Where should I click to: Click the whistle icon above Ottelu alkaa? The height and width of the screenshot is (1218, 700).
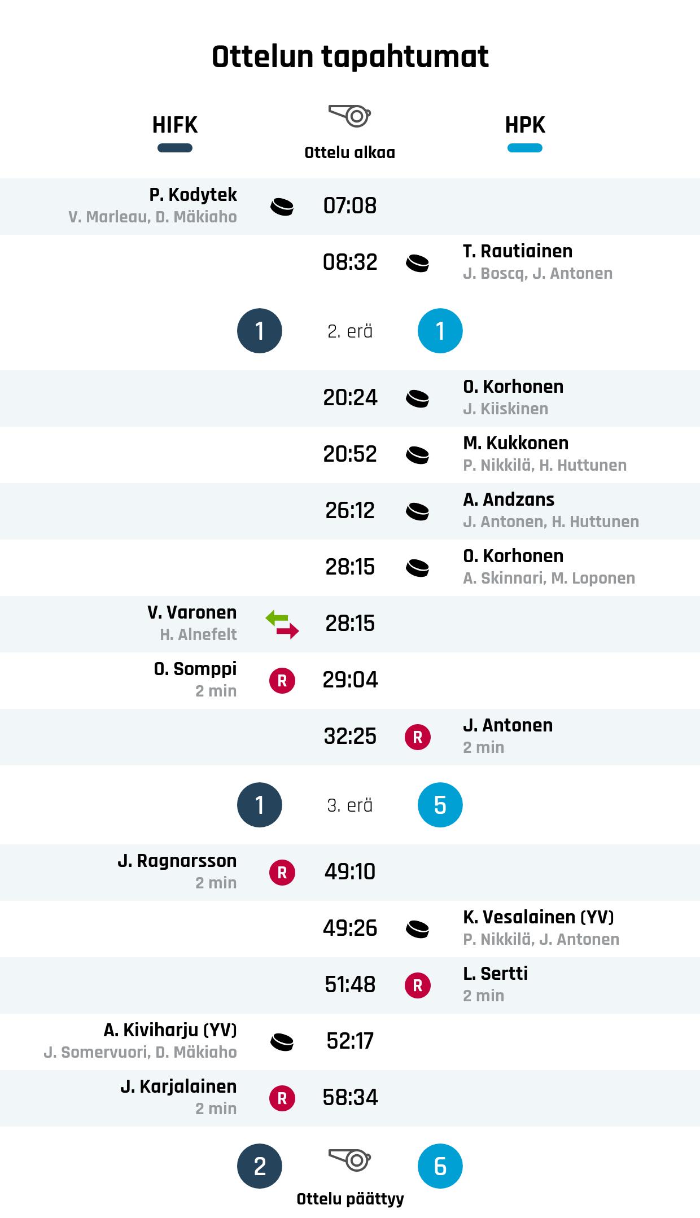[349, 116]
